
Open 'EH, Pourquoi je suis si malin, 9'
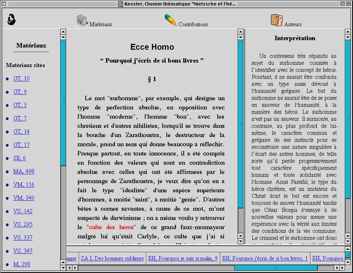click(183, 258)
